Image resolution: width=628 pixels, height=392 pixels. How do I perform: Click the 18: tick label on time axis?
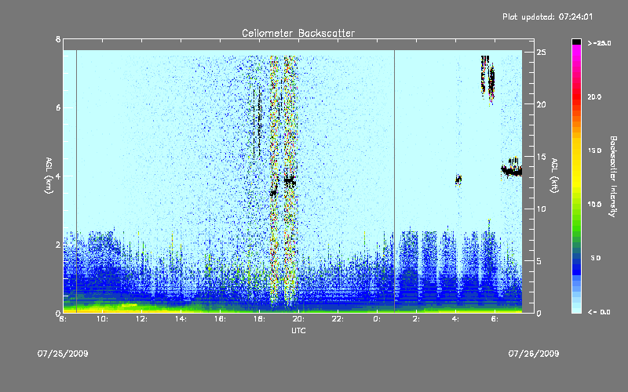260,319
